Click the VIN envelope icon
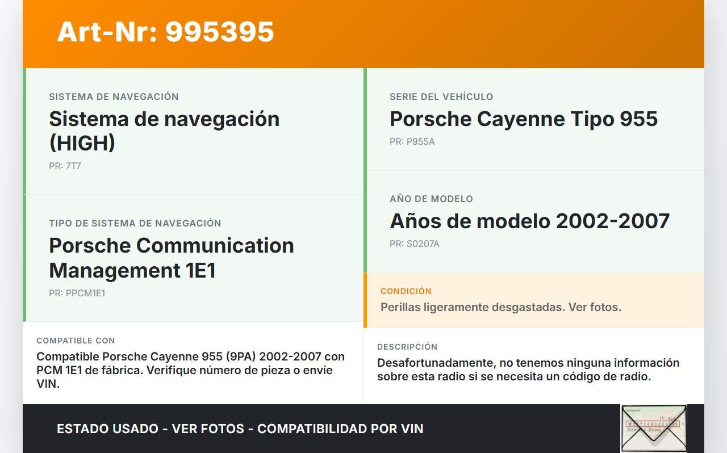 tap(653, 428)
